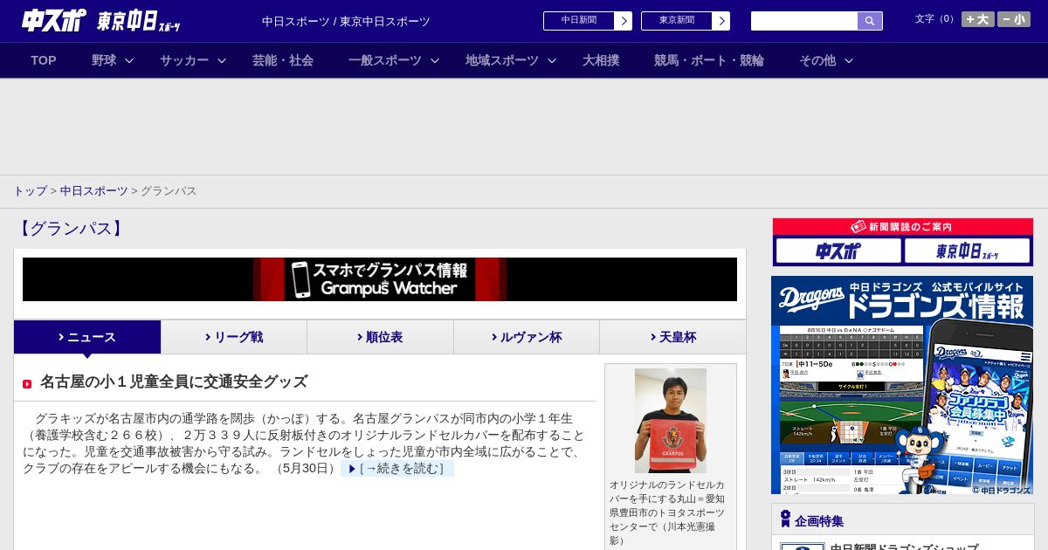Expand the サッカー dropdown chevron

coord(222,60)
